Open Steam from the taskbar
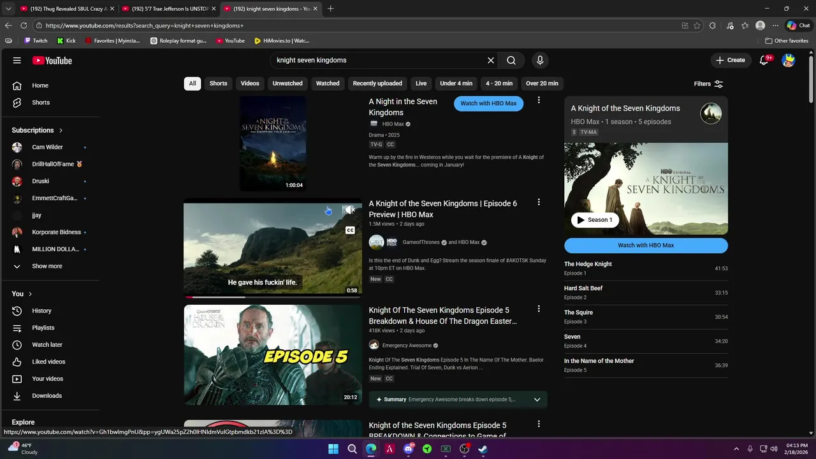Screen dimensions: 816x459 coord(483,449)
